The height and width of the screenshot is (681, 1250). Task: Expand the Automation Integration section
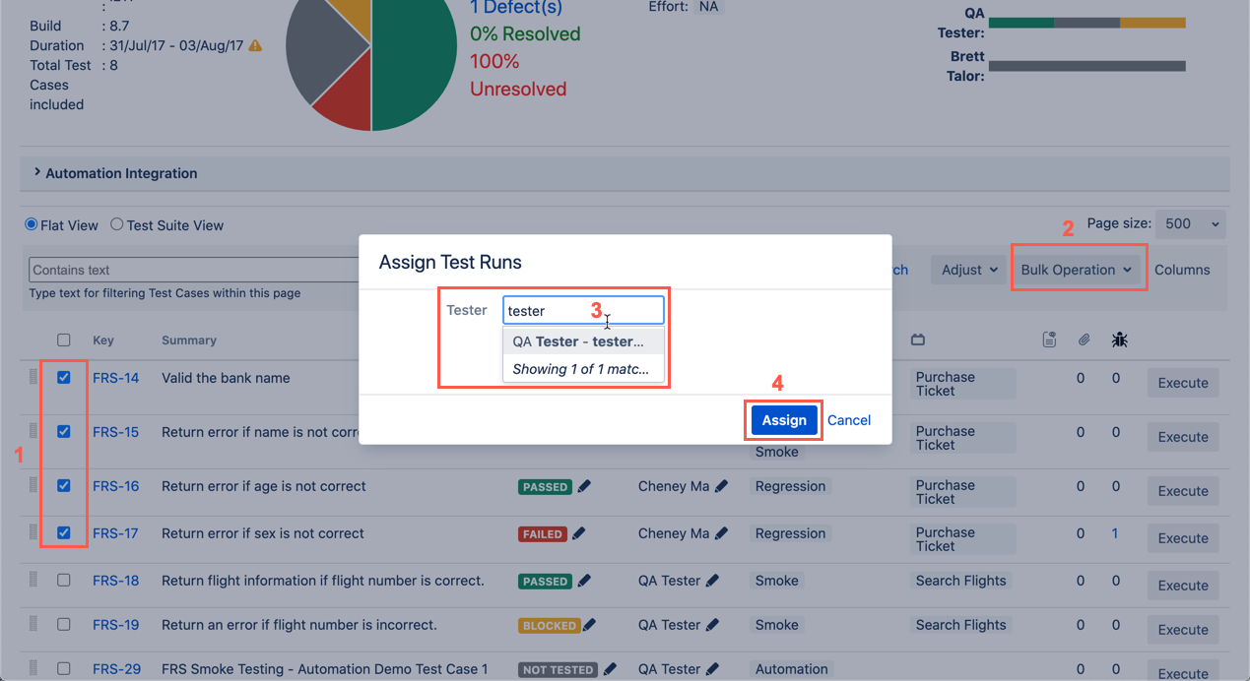(x=121, y=173)
